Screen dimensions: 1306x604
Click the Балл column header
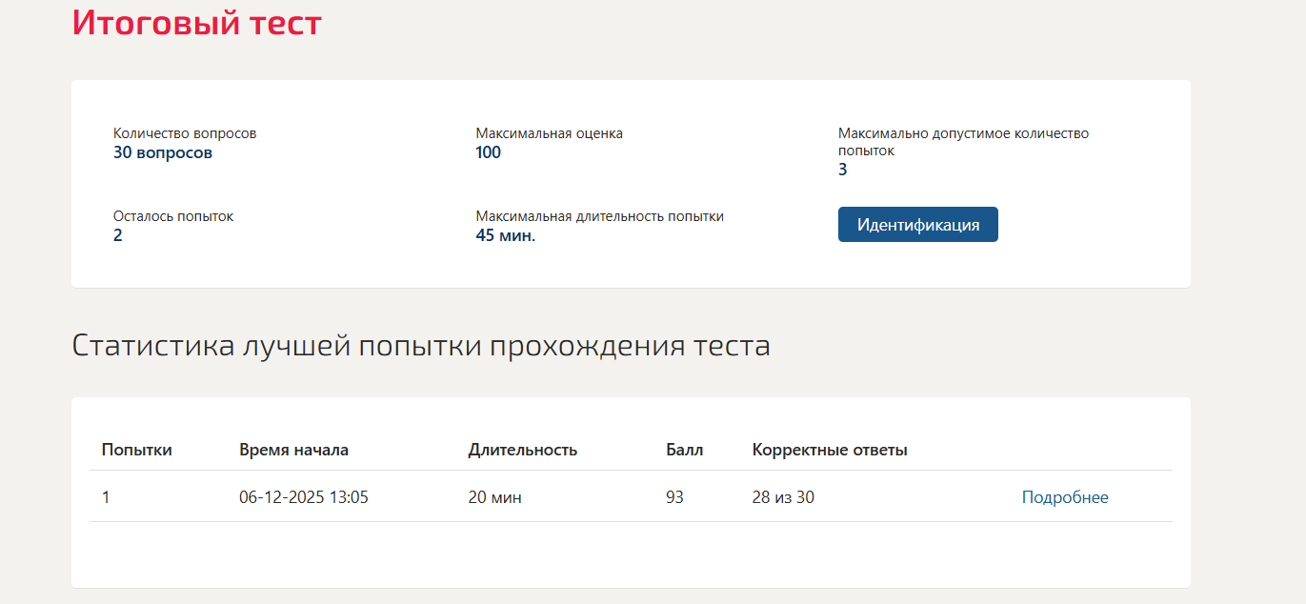pyautogui.click(x=685, y=450)
